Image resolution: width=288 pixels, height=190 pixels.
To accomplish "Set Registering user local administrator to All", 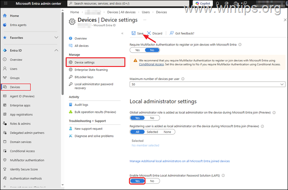I will [x=137, y=132].
